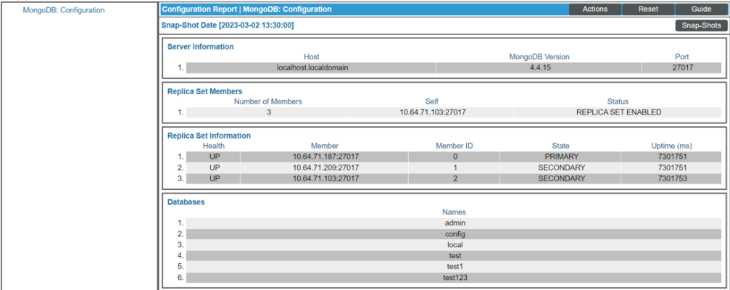Select the MongoDB version 4.4.15 cell

539,67
